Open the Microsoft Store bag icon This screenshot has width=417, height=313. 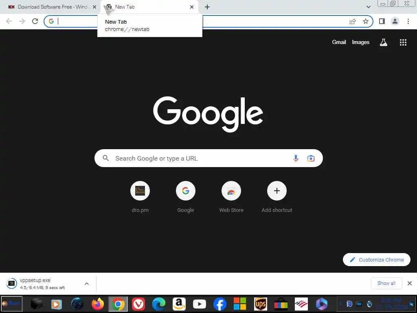click(x=281, y=304)
